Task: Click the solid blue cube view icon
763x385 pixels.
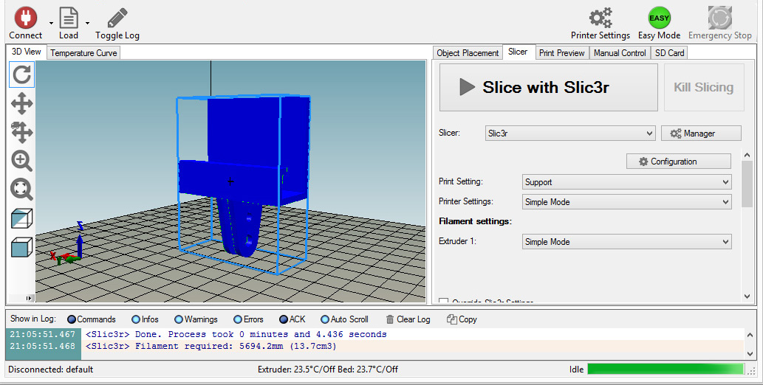Action: pyautogui.click(x=22, y=247)
